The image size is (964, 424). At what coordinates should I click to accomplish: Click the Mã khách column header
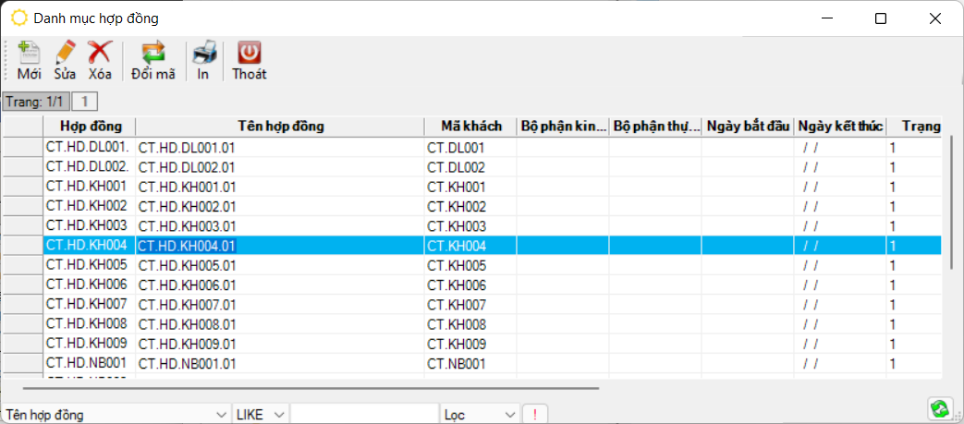tap(470, 127)
